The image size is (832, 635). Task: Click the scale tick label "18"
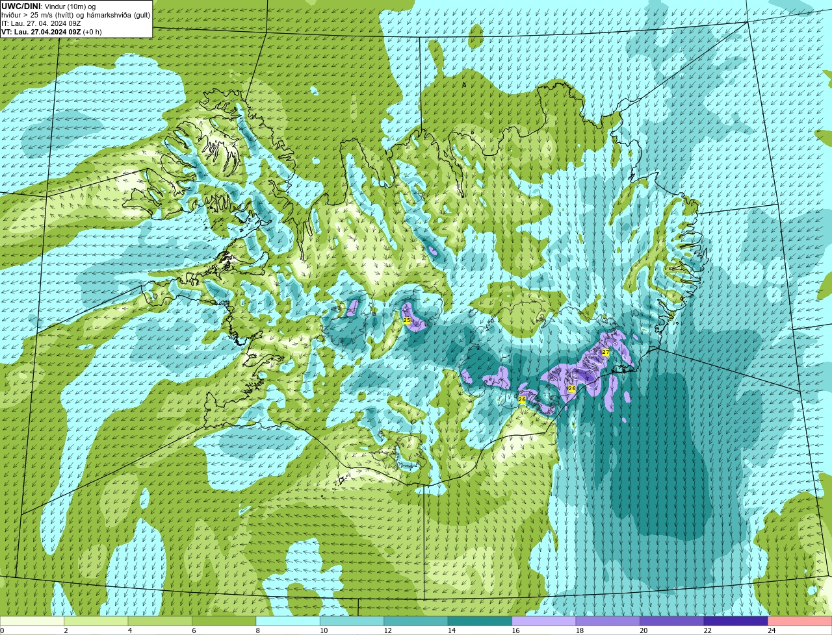coord(580,630)
